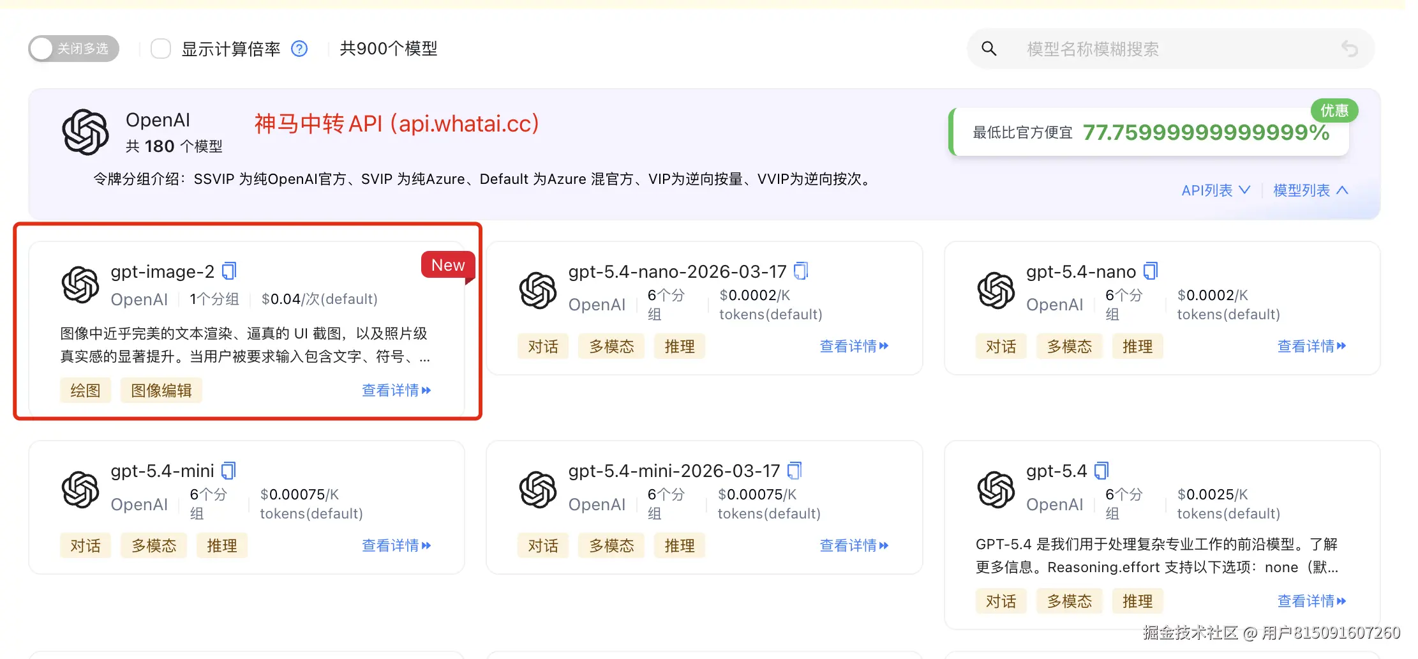Screen dimensions: 1418x659
Task: Copy the gpt-image-2 model name
Action: 229,271
